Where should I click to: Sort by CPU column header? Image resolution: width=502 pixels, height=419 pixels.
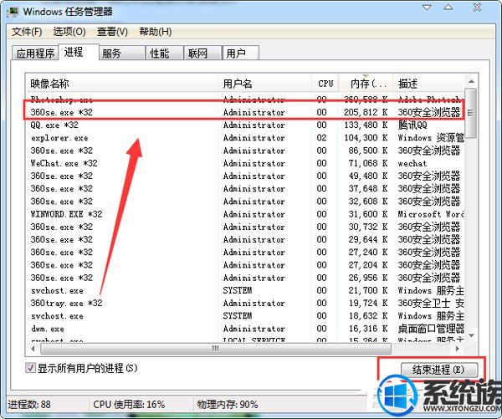[x=325, y=84]
